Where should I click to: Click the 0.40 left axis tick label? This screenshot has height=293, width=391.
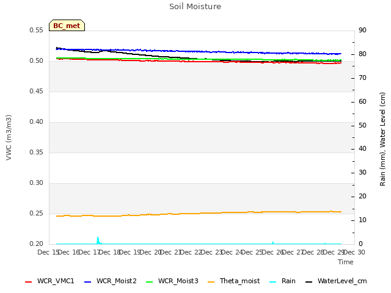[x=37, y=122]
